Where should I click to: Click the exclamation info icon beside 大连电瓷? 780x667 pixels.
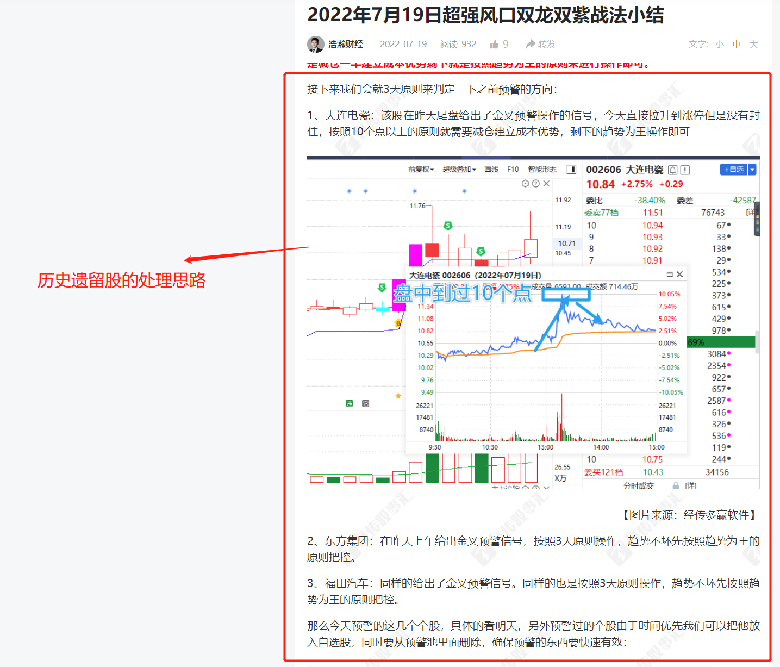coord(685,170)
